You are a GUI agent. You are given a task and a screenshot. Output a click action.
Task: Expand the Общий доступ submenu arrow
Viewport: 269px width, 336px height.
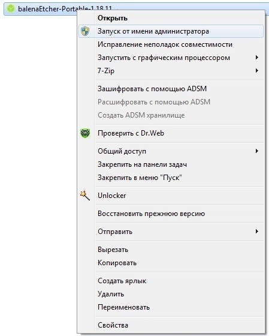[257, 151]
